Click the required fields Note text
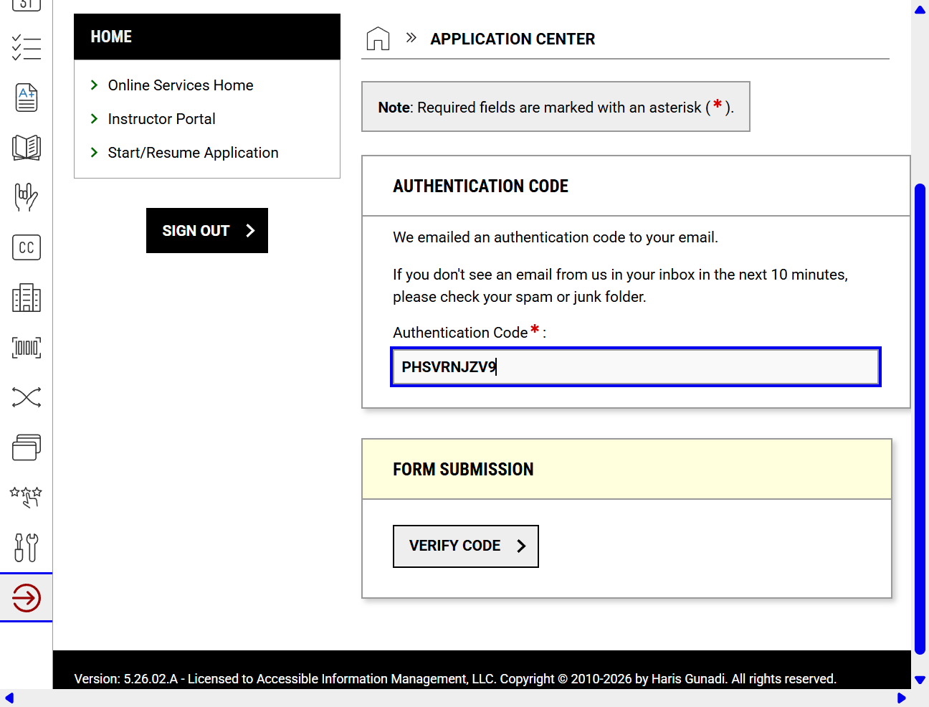This screenshot has height=707, width=929. pyautogui.click(x=556, y=108)
